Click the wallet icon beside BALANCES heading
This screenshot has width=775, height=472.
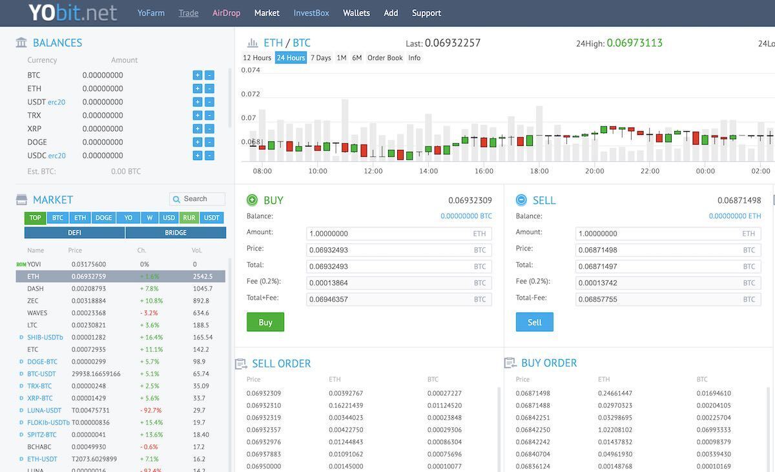[21, 43]
